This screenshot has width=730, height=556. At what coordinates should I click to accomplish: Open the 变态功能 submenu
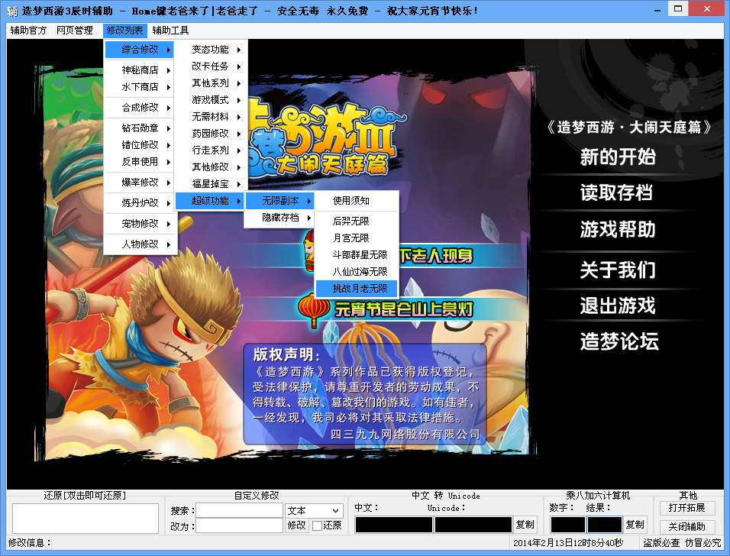[x=211, y=50]
